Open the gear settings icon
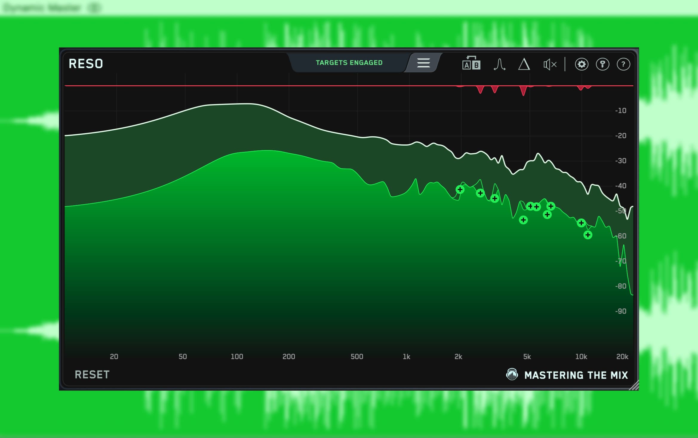The image size is (698, 438). (x=582, y=64)
